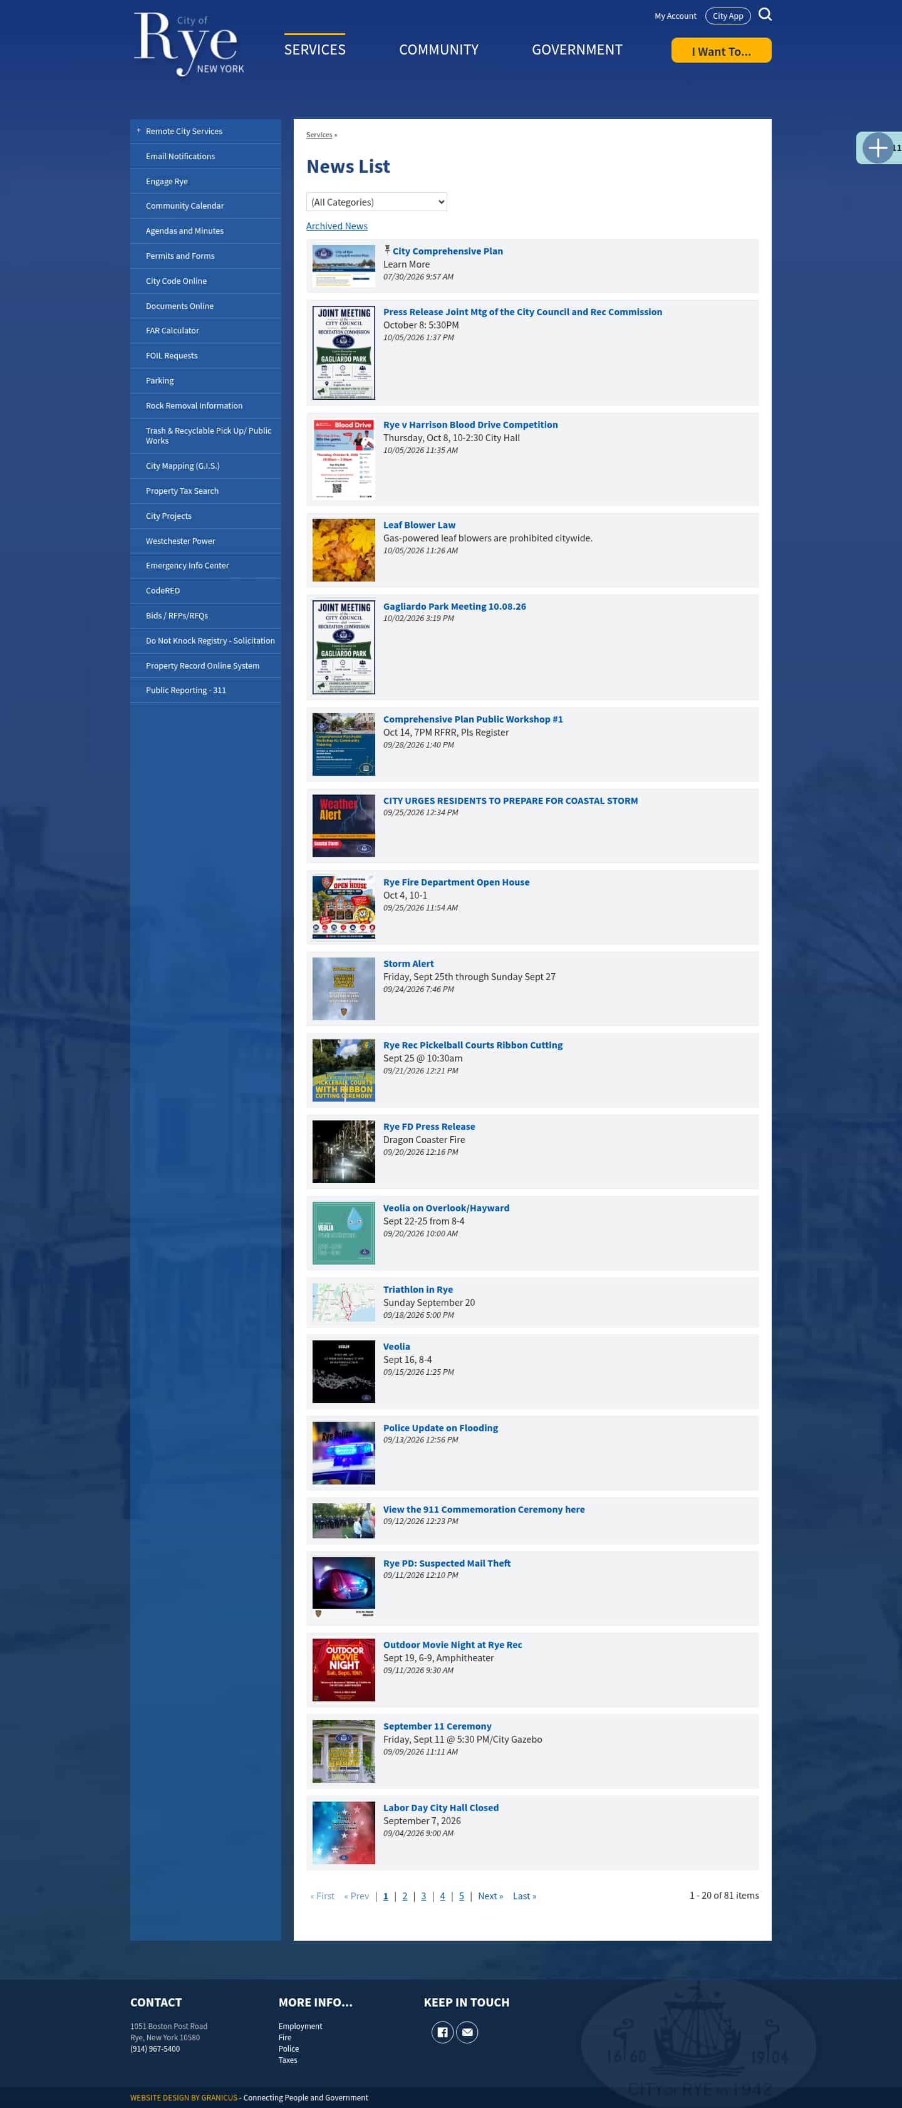Open City Comprehensive Plan news item
Viewport: 902px width, 2108px height.
coord(447,251)
